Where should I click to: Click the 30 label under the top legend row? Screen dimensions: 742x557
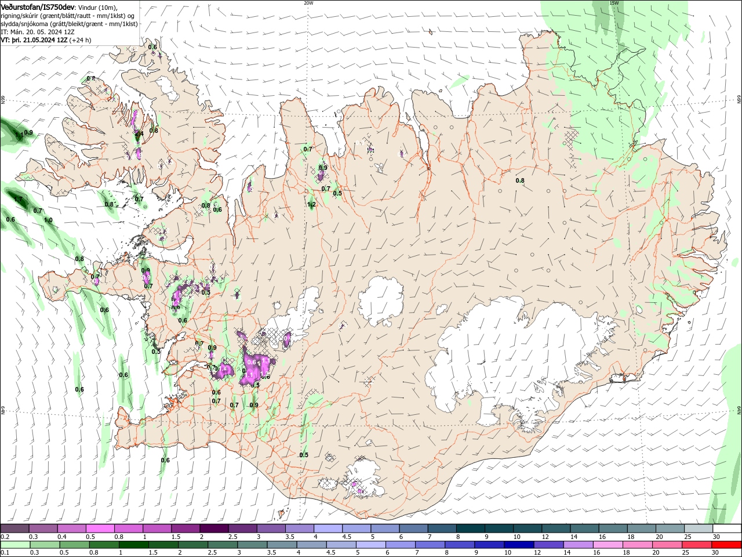click(x=716, y=537)
